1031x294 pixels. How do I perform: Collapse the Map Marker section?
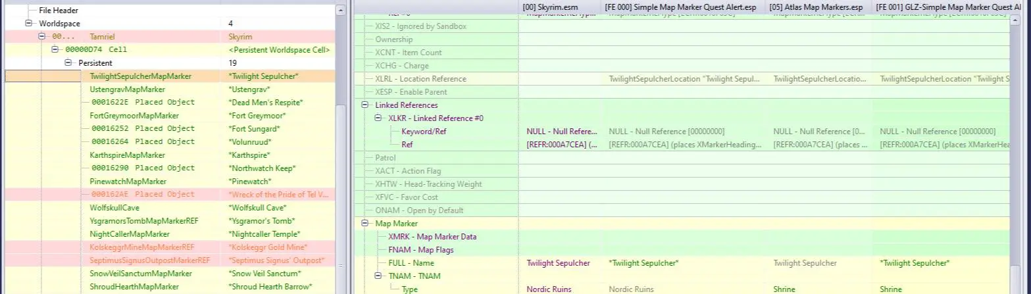click(365, 224)
